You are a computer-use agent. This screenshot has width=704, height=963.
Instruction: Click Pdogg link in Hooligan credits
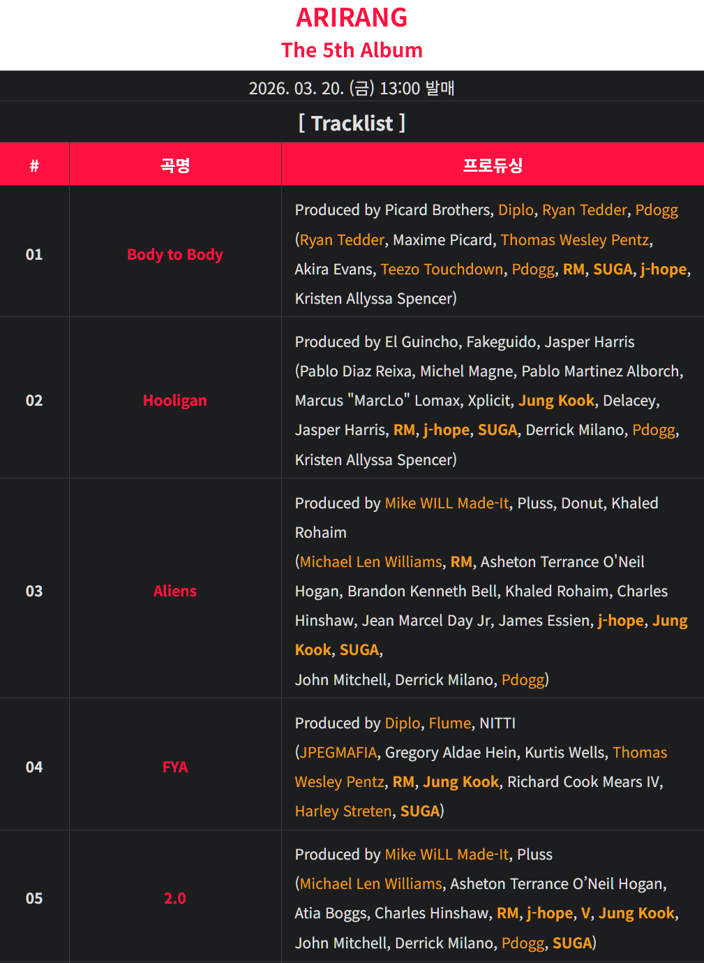click(x=654, y=430)
